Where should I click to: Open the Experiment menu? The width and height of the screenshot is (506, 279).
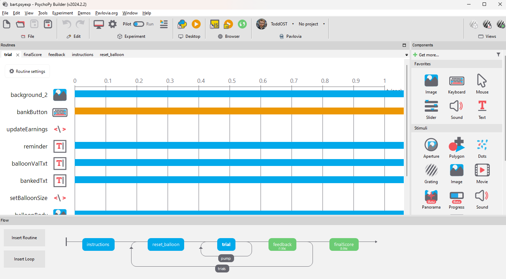pyautogui.click(x=62, y=13)
